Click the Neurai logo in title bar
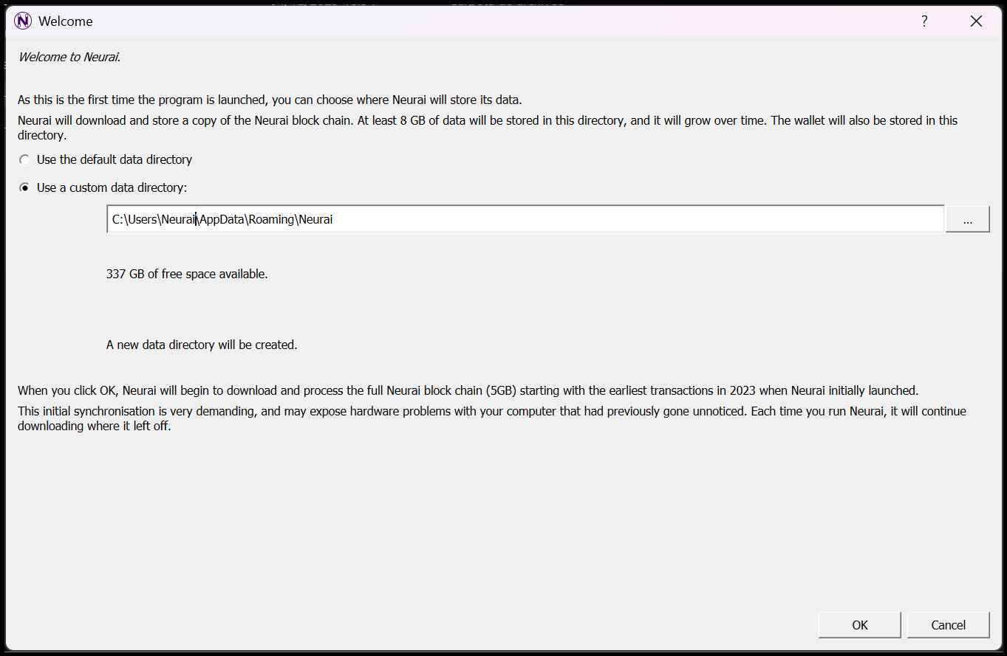The width and height of the screenshot is (1007, 656). (23, 21)
